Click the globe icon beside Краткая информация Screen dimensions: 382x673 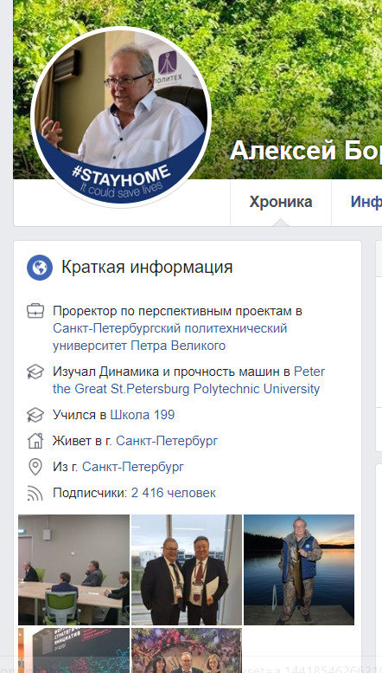[x=40, y=268]
